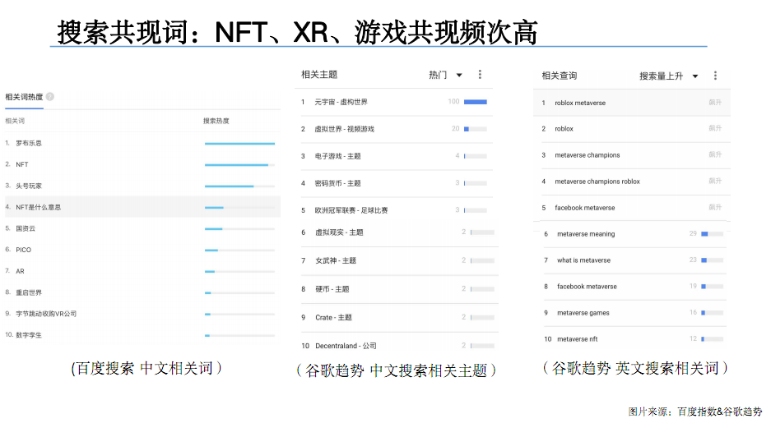771x423 pixels.
Task: Open the roblox metaverse query
Action: tap(579, 103)
